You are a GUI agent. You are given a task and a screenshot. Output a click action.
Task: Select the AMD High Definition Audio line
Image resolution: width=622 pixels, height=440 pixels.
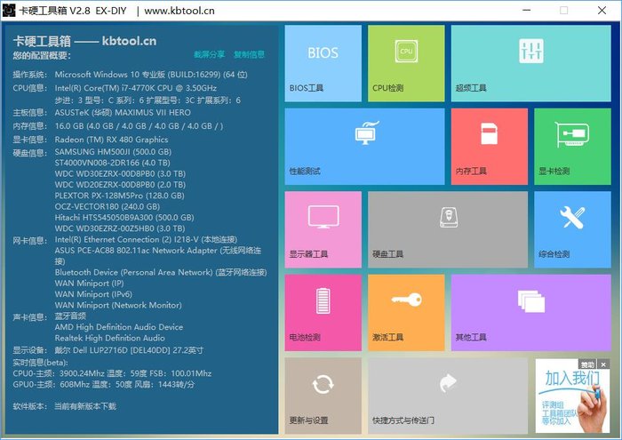[118, 327]
